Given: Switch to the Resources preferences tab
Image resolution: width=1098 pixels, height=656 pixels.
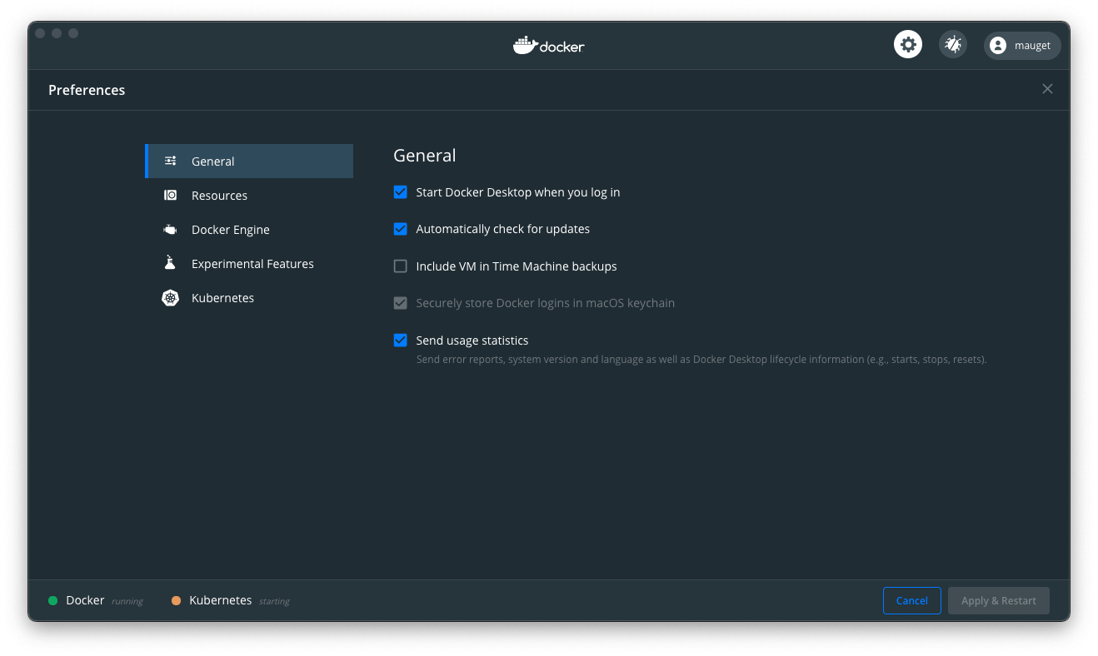Looking at the screenshot, I should click(219, 196).
